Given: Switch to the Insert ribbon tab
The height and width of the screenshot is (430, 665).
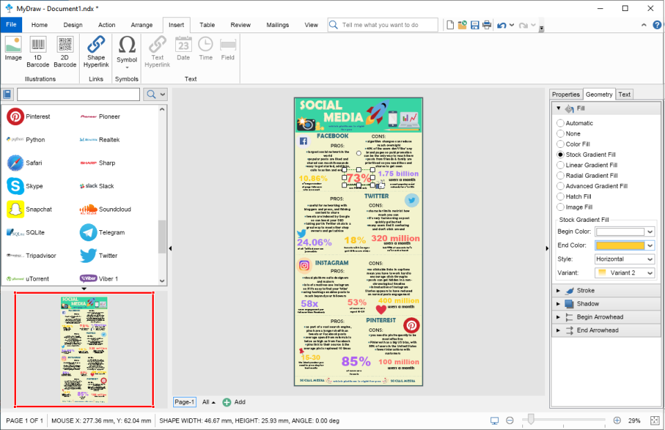Looking at the screenshot, I should (175, 24).
